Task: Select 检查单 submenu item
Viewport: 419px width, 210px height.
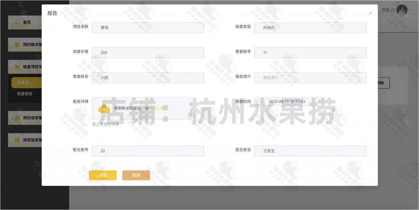Action: coord(27,83)
